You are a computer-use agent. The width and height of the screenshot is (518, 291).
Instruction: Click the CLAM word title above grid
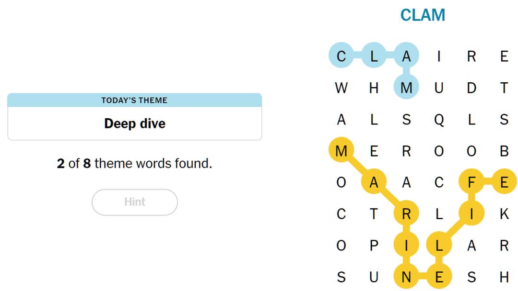(423, 15)
